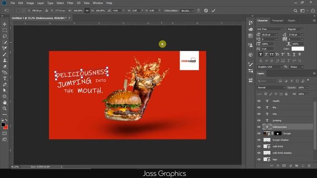The height and width of the screenshot is (178, 317).
Task: Click the black foreground color swatch
Action: coord(3,125)
